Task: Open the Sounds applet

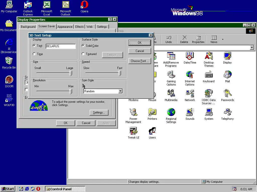Action: pos(190,114)
